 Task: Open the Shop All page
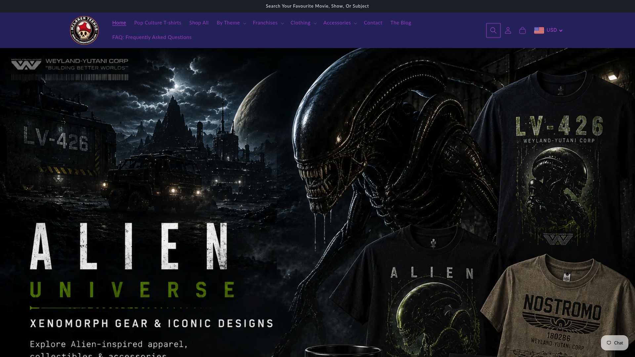tap(199, 23)
